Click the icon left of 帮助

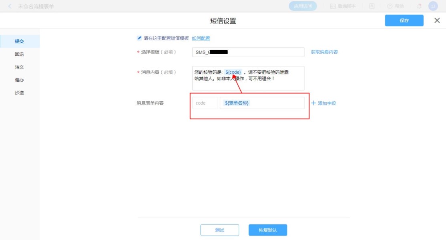coord(372,6)
